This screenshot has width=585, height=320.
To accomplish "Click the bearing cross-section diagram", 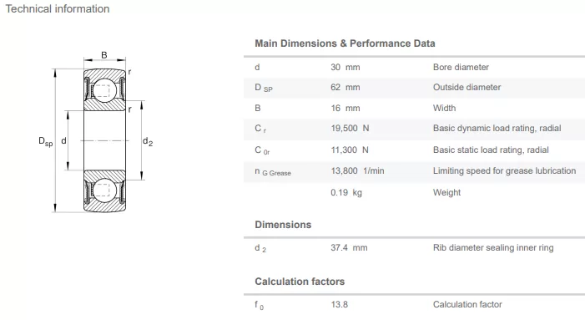I will click(x=96, y=134).
